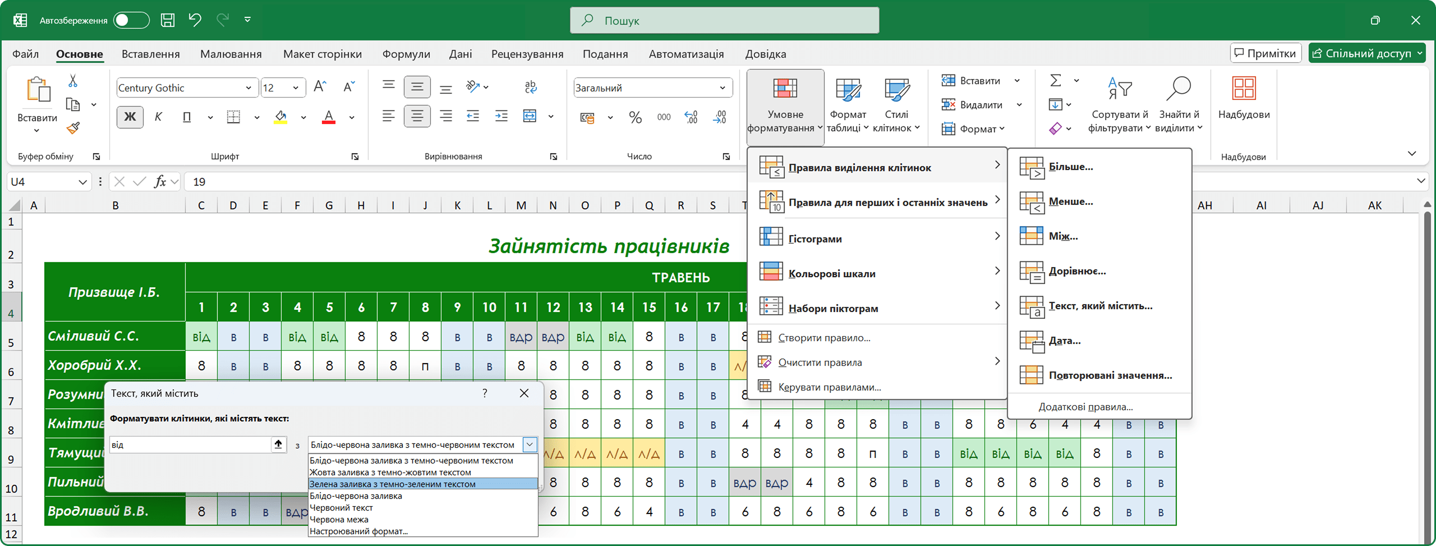Image resolution: width=1436 pixels, height=546 pixels.
Task: Open the yellow fill color swatch
Action: pos(280,117)
